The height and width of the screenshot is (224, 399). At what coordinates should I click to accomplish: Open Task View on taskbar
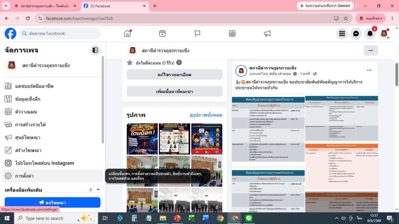pyautogui.click(x=105, y=218)
